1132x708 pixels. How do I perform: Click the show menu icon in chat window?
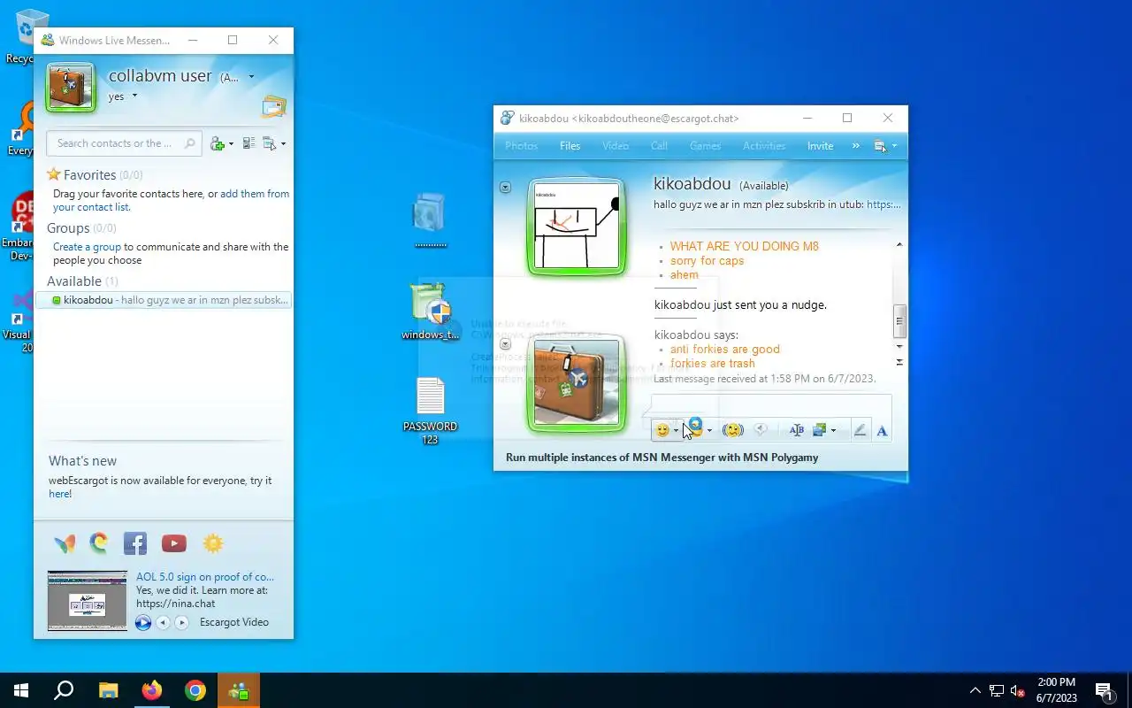point(880,146)
